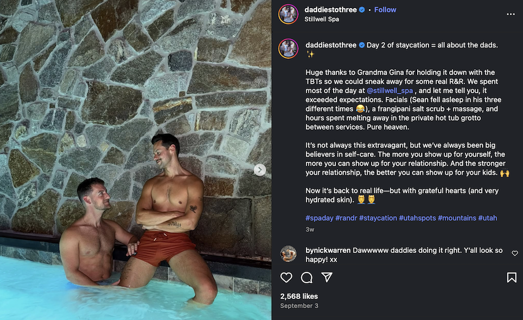Follow daddiestothree account
Image resolution: width=523 pixels, height=320 pixels.
point(385,10)
